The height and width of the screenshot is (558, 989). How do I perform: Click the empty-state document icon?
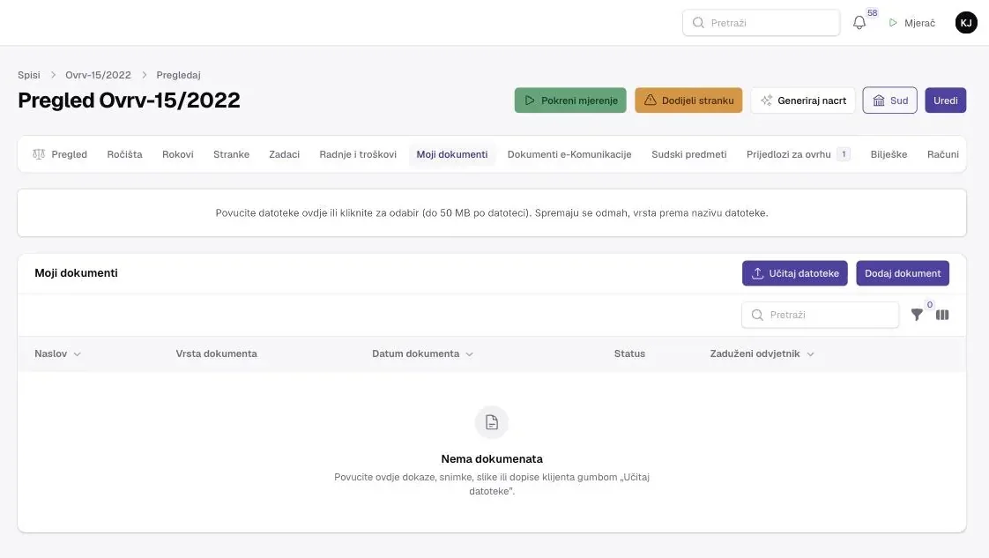click(x=491, y=422)
